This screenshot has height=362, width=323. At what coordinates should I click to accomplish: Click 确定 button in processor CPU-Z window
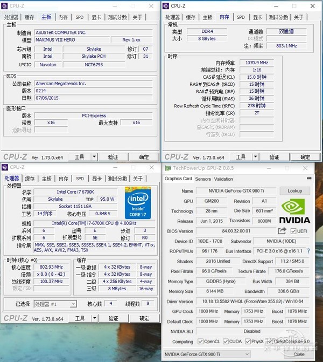click(x=144, y=318)
